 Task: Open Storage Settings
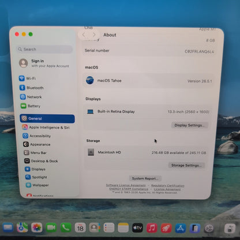(x=186, y=166)
